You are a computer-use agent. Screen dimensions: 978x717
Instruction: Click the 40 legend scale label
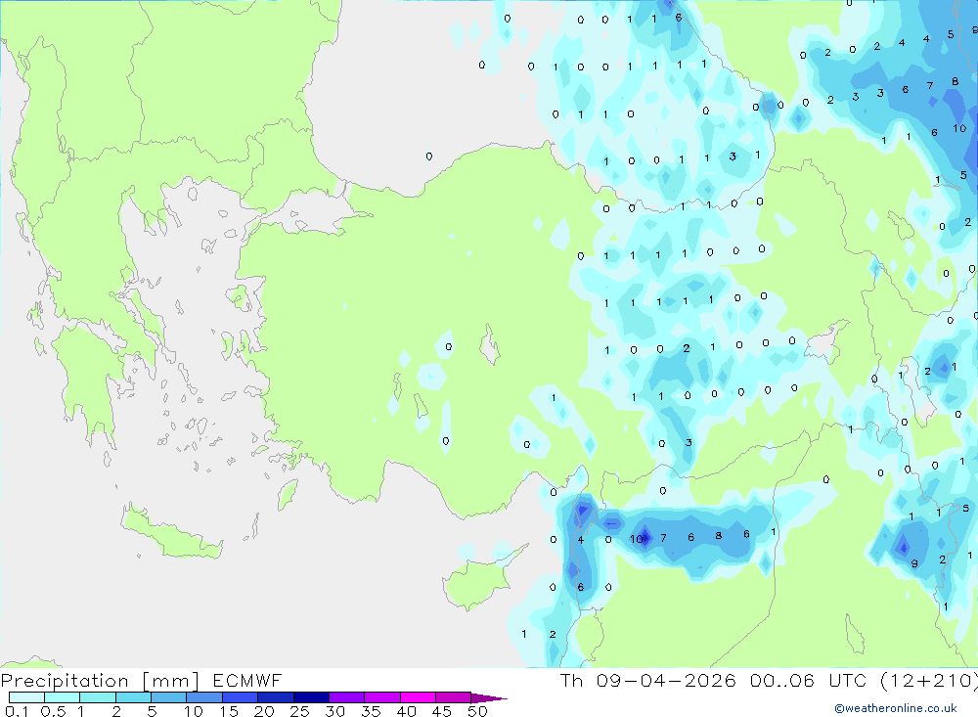click(x=406, y=711)
